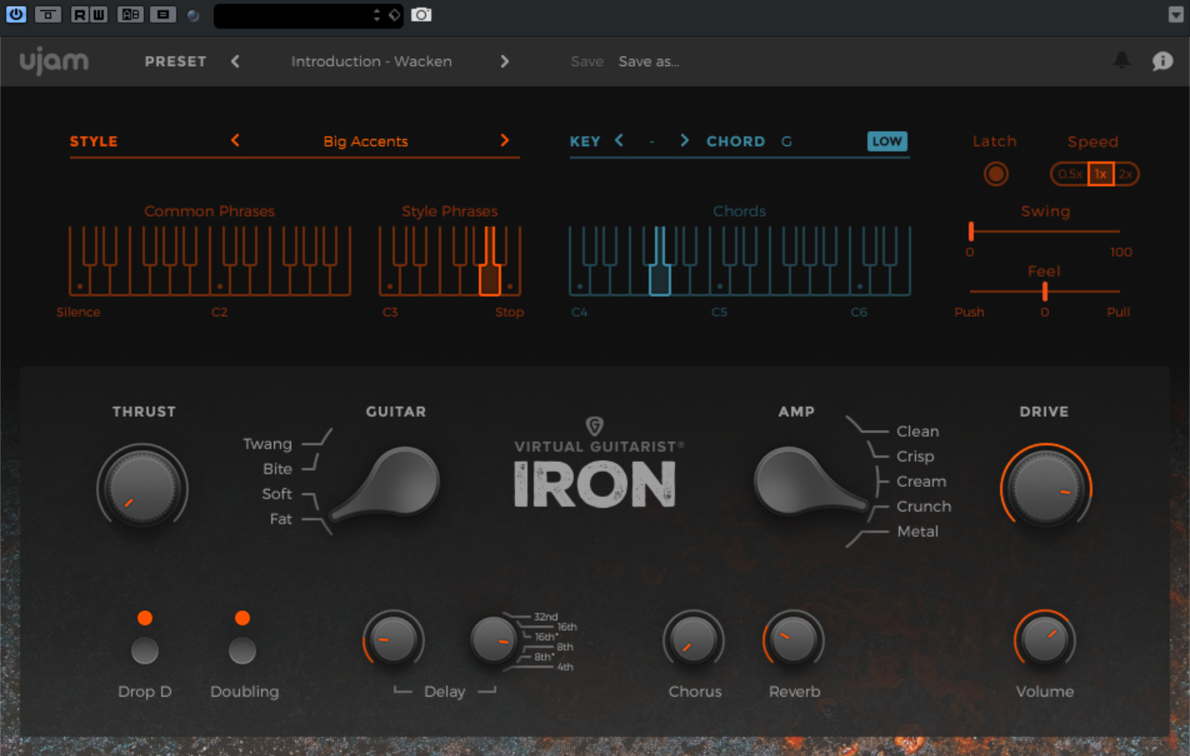Select next key arrow

point(684,140)
